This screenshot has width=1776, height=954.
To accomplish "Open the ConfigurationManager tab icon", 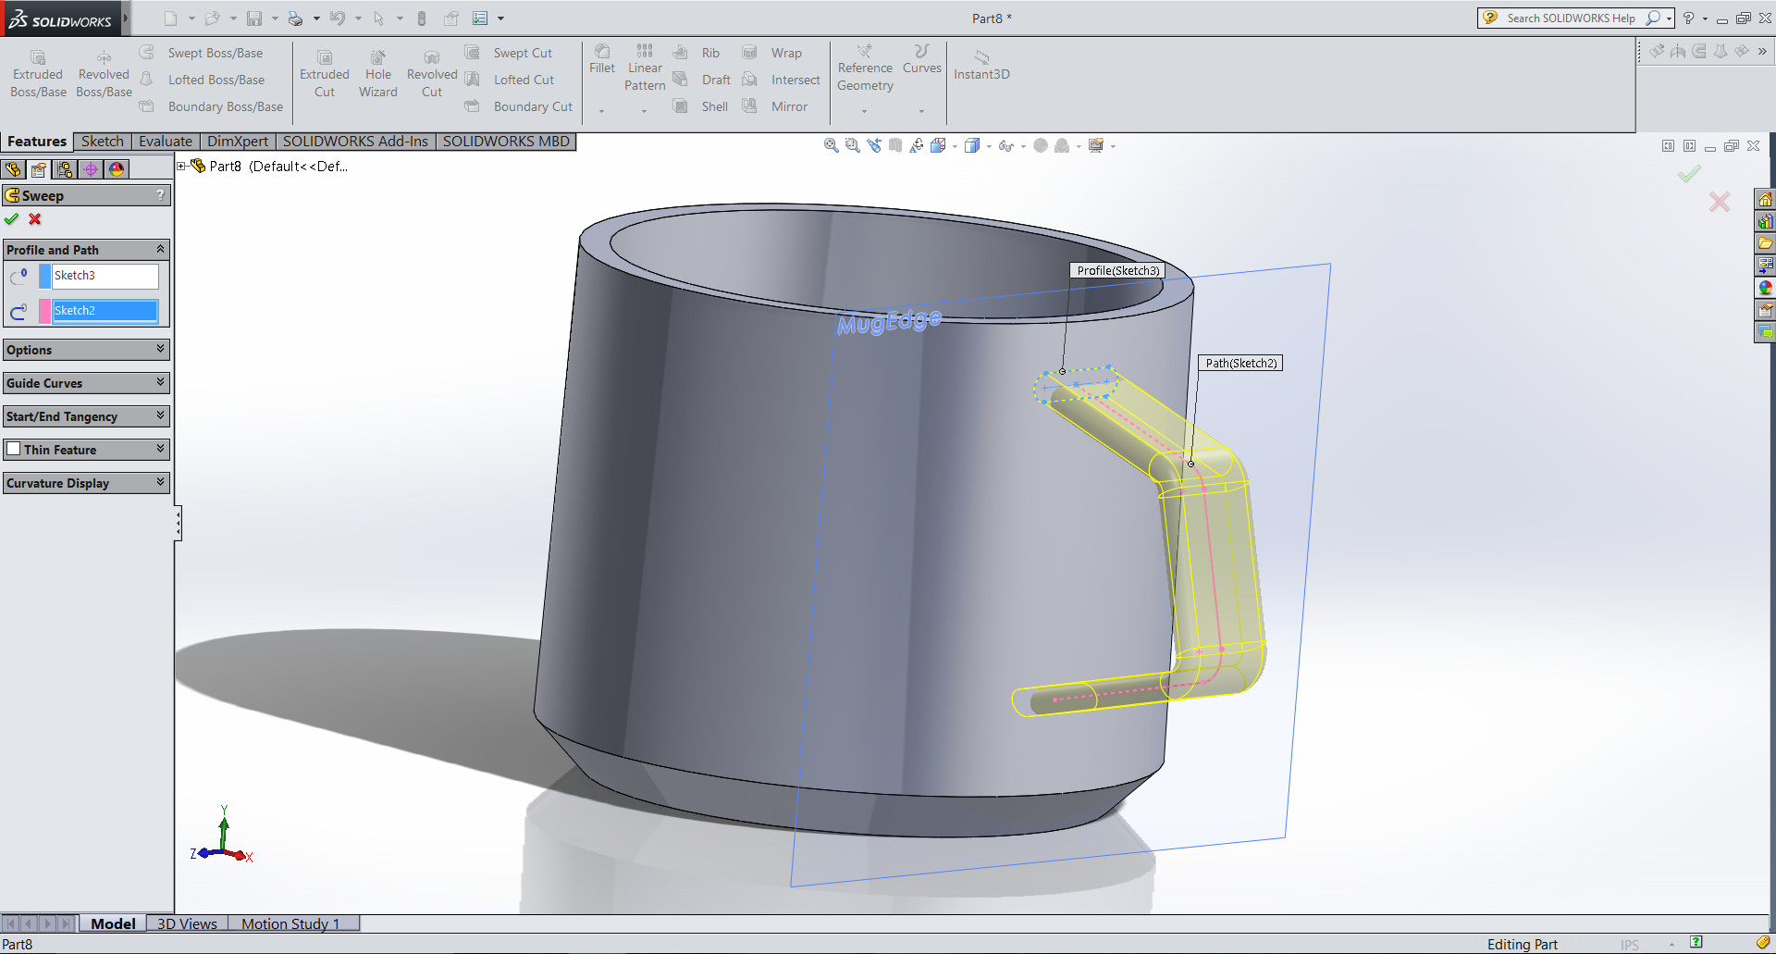I will click(x=65, y=169).
